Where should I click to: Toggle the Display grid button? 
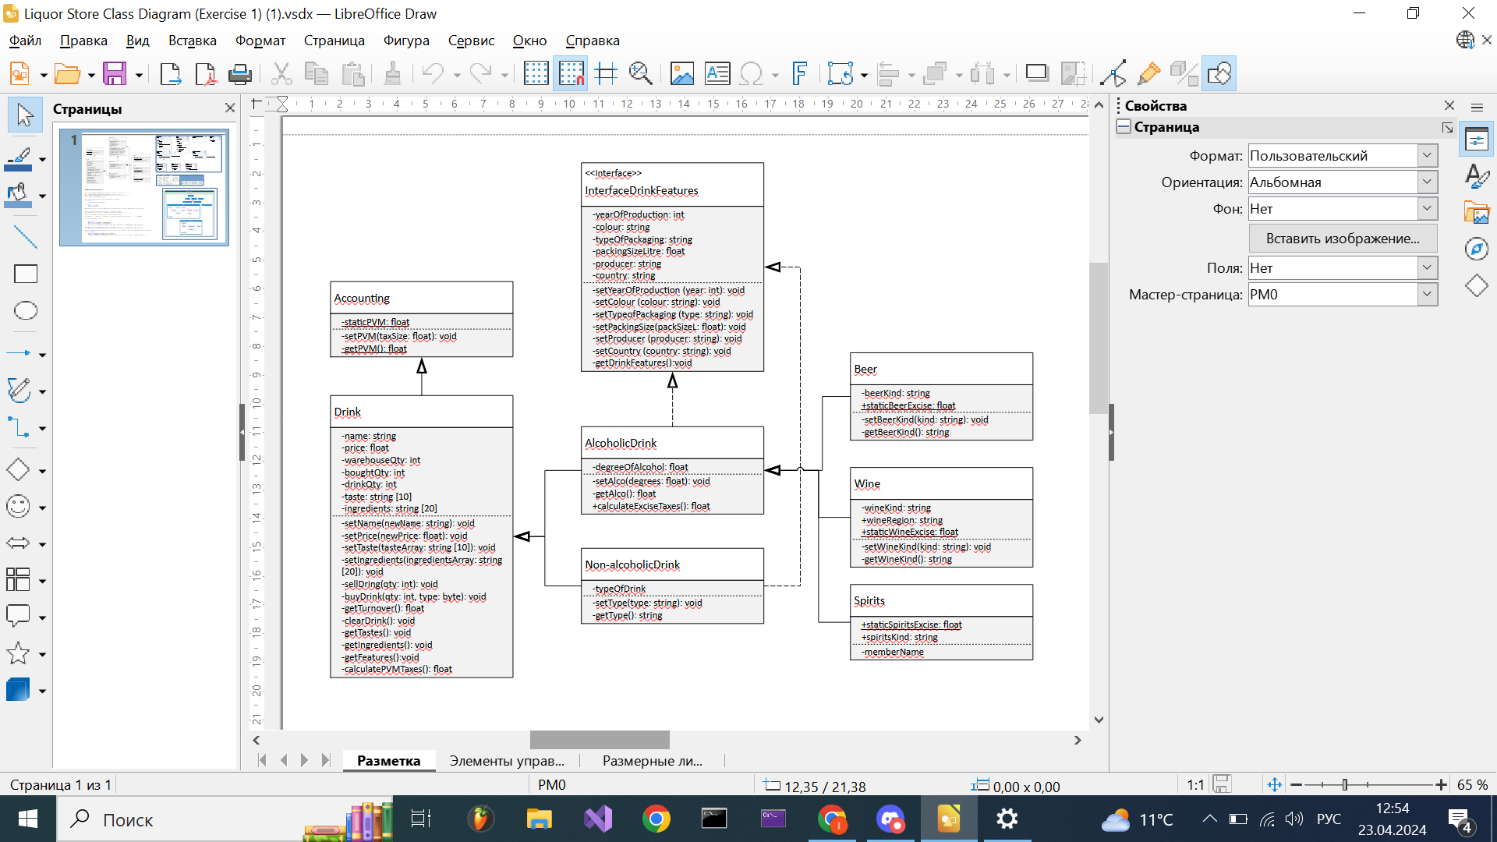(x=536, y=74)
